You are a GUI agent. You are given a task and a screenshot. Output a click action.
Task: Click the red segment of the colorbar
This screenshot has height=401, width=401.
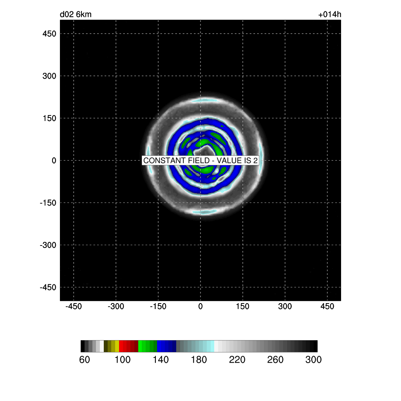click(x=128, y=346)
